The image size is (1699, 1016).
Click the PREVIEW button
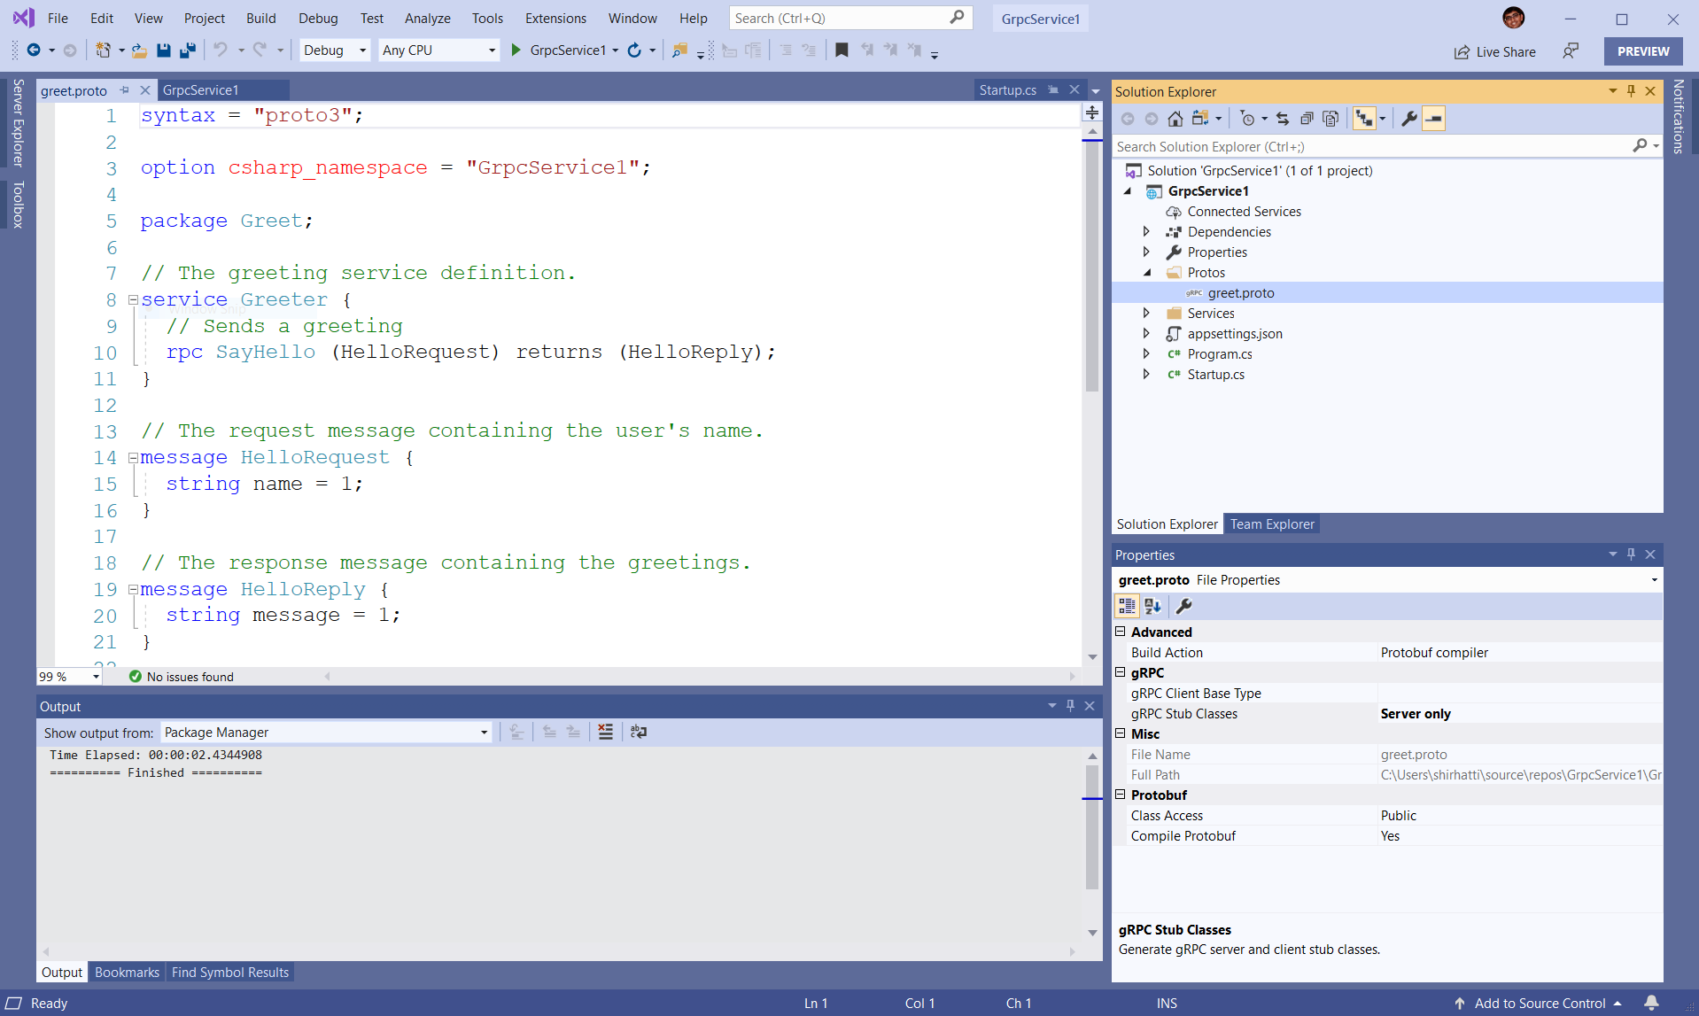pyautogui.click(x=1641, y=50)
